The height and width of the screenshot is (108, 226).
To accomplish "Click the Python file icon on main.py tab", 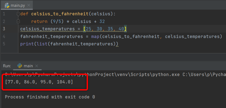I will click(7, 5).
